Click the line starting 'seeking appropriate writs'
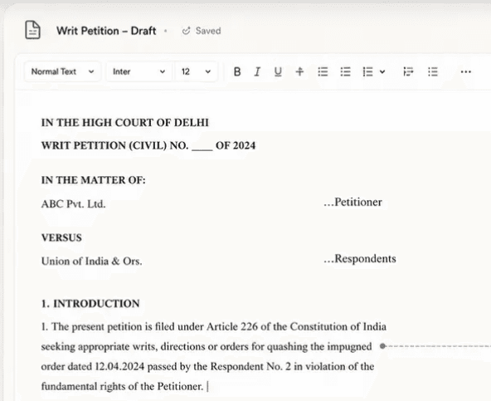Image resolution: width=491 pixels, height=401 pixels. pos(207,347)
